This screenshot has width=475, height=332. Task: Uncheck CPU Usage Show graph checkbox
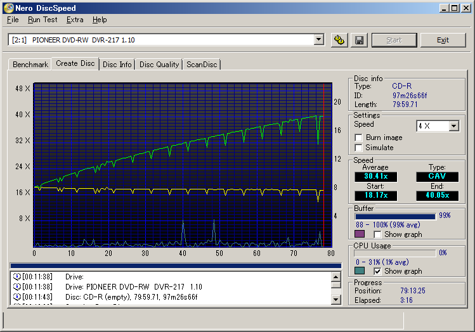pyautogui.click(x=378, y=271)
